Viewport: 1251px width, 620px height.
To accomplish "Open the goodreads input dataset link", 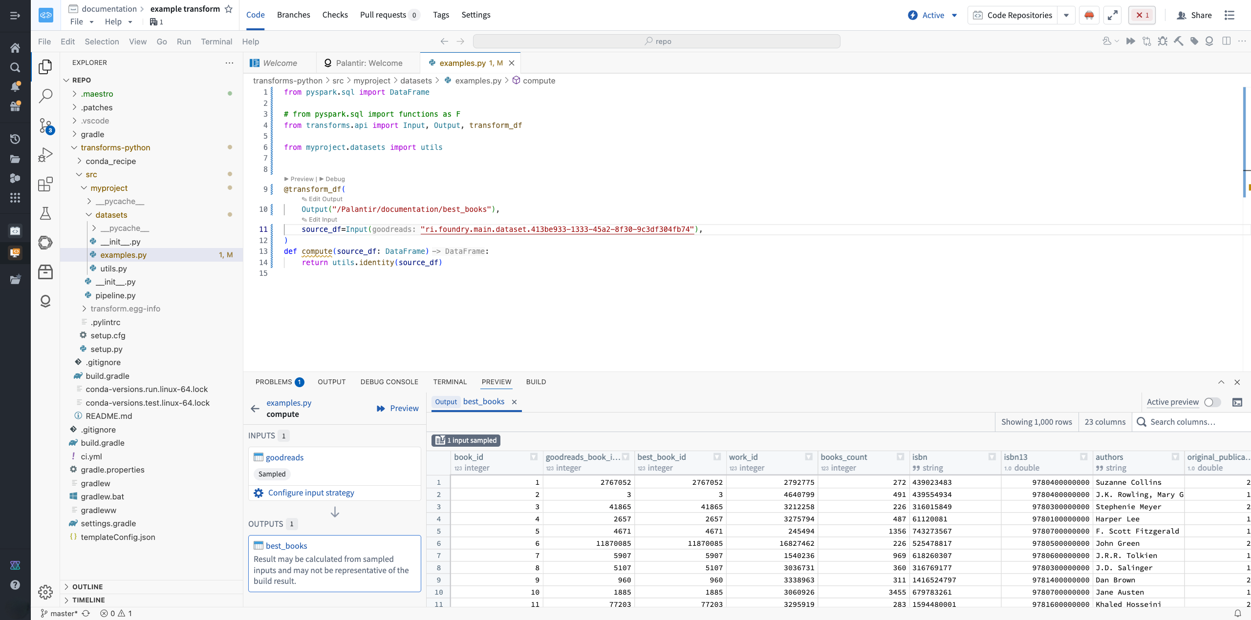I will click(284, 457).
